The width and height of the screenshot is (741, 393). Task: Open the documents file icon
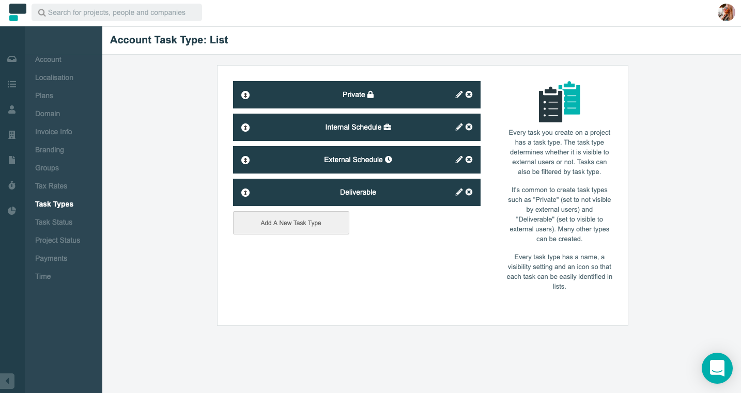point(12,160)
